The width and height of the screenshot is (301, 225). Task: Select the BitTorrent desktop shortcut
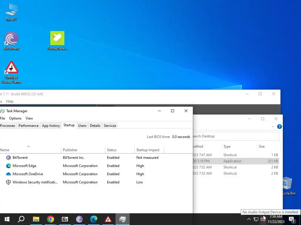11,40
